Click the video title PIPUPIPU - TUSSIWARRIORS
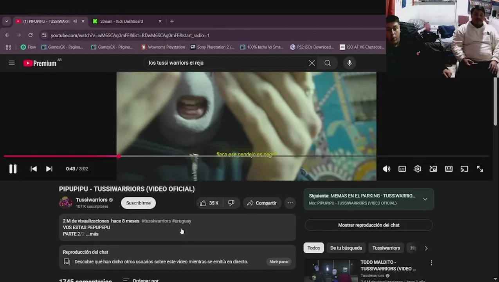Viewport: 499px width, 282px height. (127, 189)
